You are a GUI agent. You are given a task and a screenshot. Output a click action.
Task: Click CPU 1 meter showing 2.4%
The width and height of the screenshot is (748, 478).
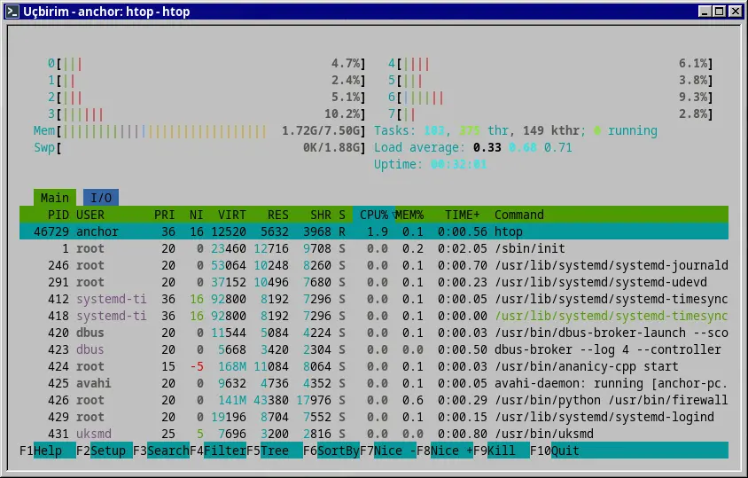pyautogui.click(x=206, y=80)
